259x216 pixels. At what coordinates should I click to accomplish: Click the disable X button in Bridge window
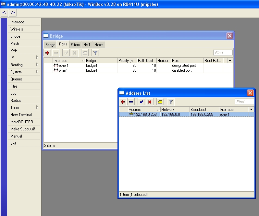74,53
